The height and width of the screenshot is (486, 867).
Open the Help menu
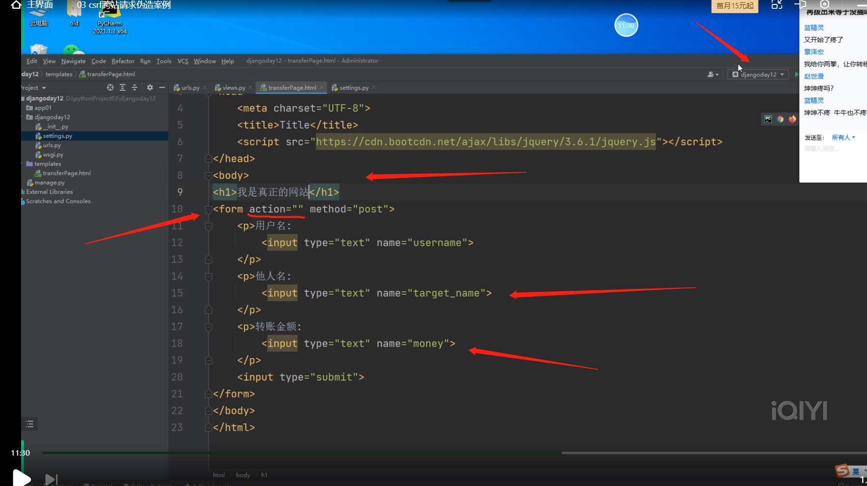[228, 61]
